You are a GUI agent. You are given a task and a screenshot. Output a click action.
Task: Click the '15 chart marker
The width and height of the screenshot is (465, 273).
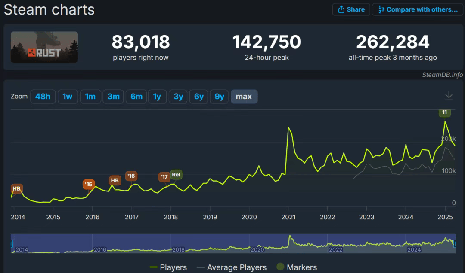pos(89,184)
